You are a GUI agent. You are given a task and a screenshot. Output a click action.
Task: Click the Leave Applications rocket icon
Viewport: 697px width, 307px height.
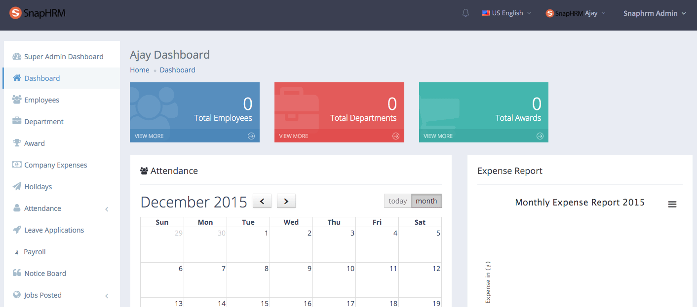click(x=17, y=230)
